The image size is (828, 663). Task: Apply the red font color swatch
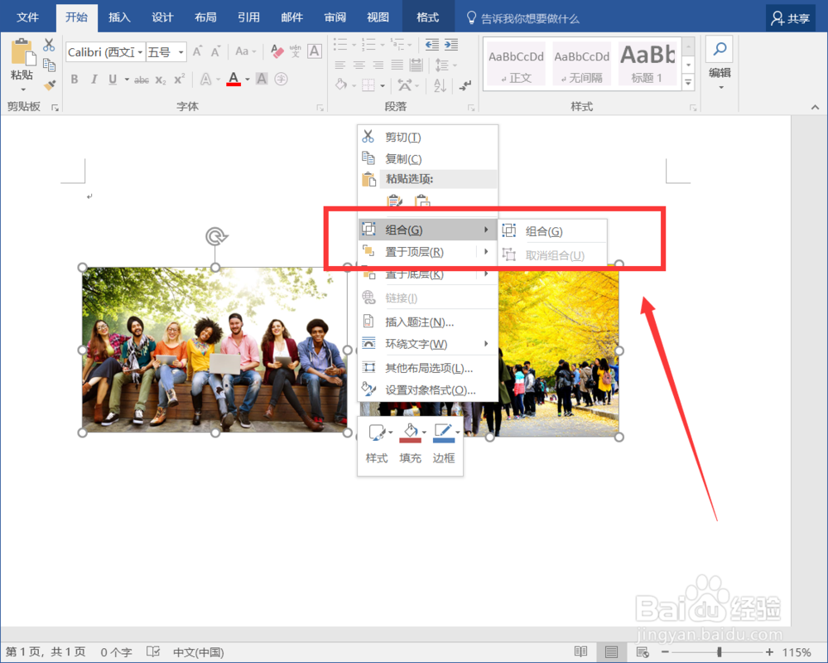pyautogui.click(x=233, y=80)
